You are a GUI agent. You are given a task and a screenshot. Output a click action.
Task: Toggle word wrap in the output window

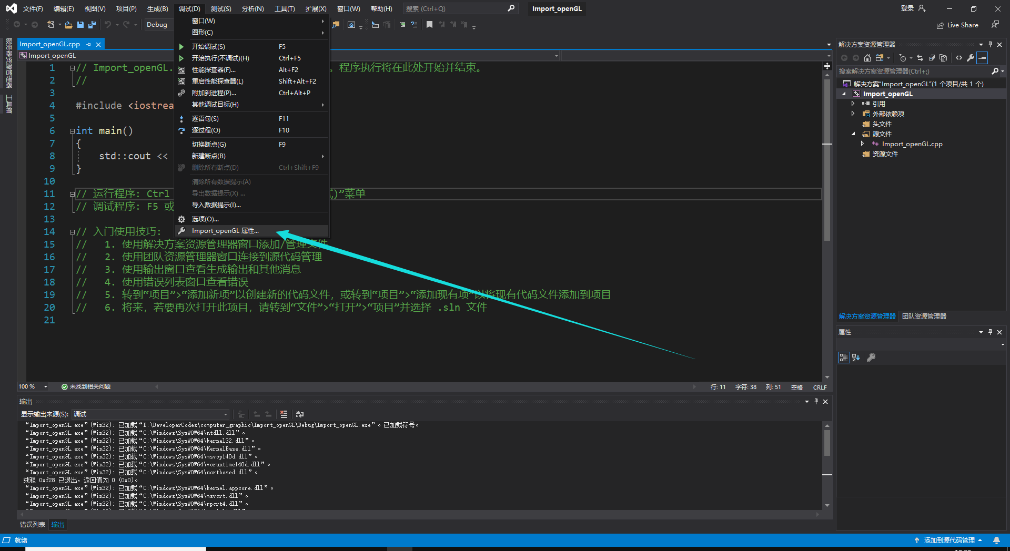click(x=299, y=414)
